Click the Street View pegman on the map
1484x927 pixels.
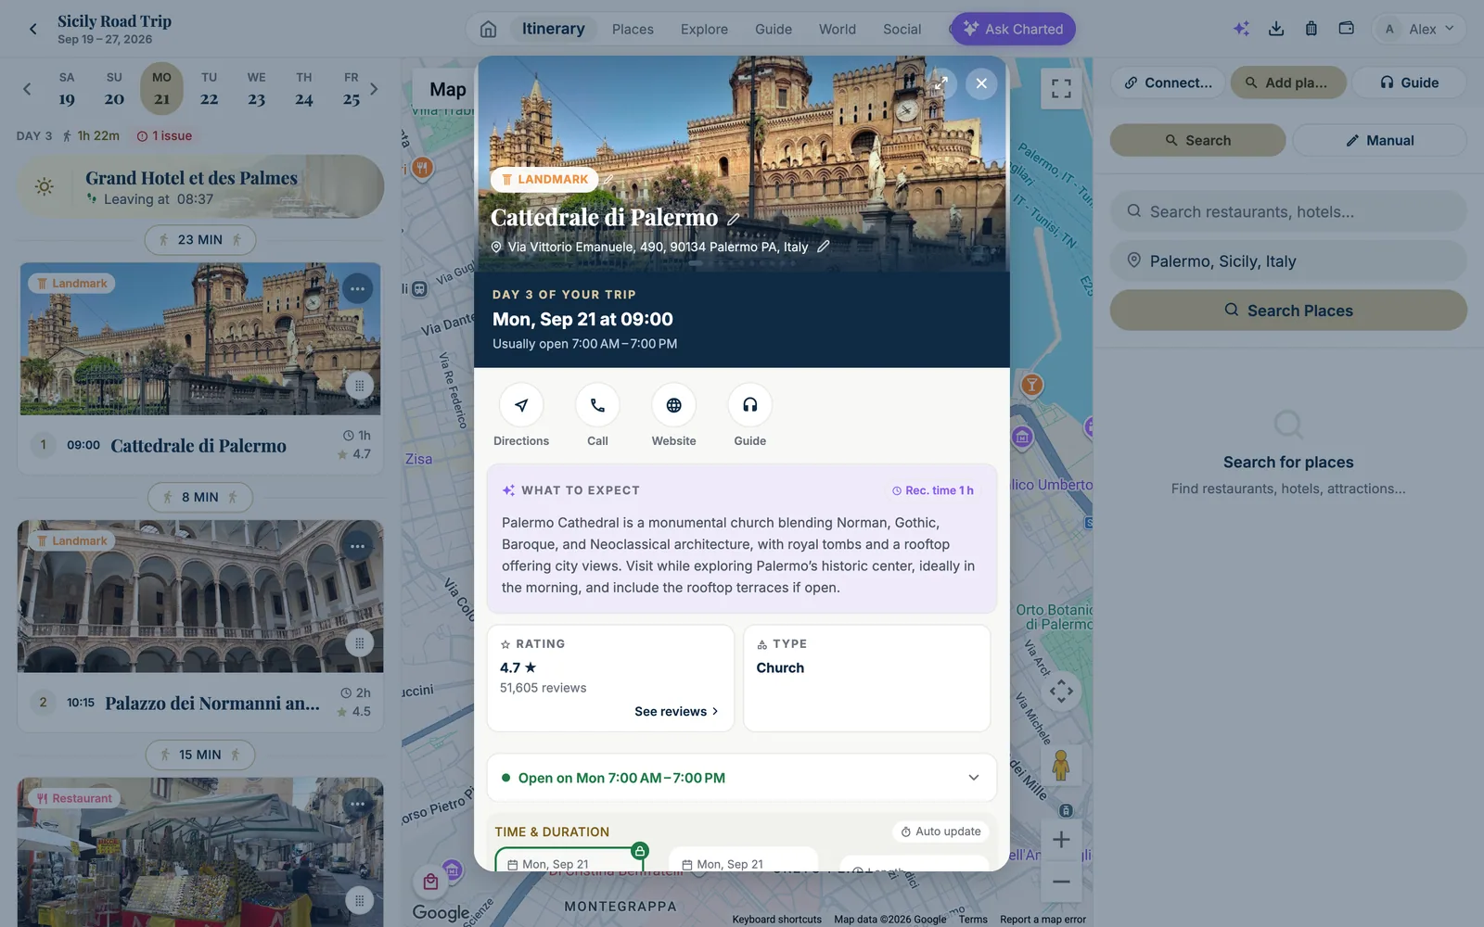1061,766
